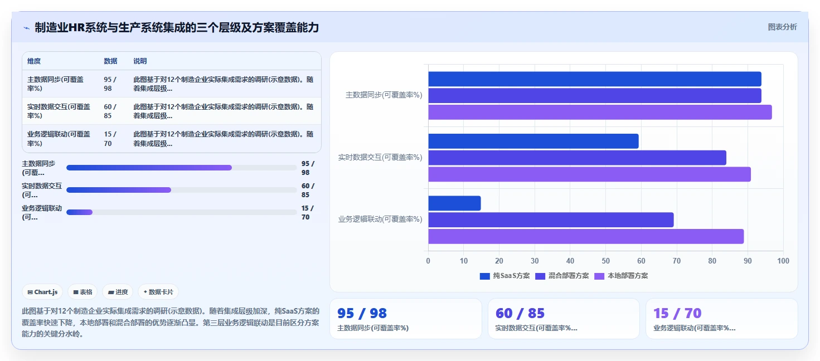Toggle the 纯SaaS方案 legend item
Viewport: 820px width, 361px height.
point(504,276)
